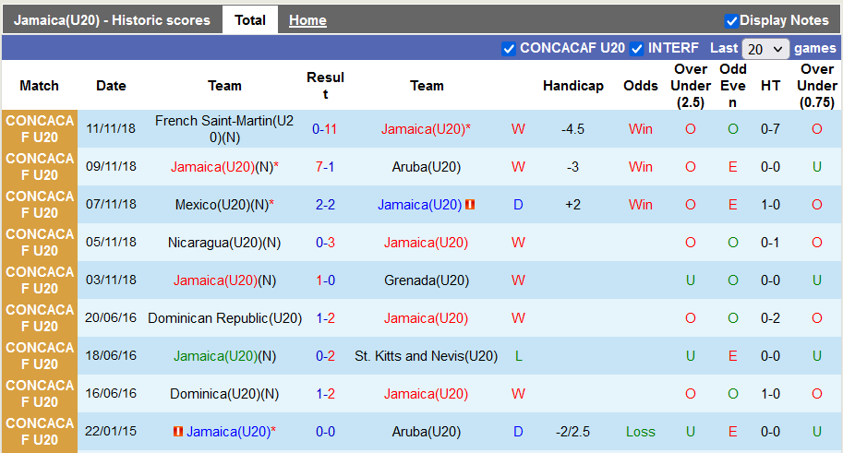Click the Handicap column header

(572, 86)
